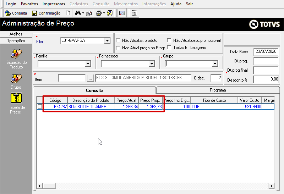
Task: Click the CUE cost type cell
Action: 214,107
